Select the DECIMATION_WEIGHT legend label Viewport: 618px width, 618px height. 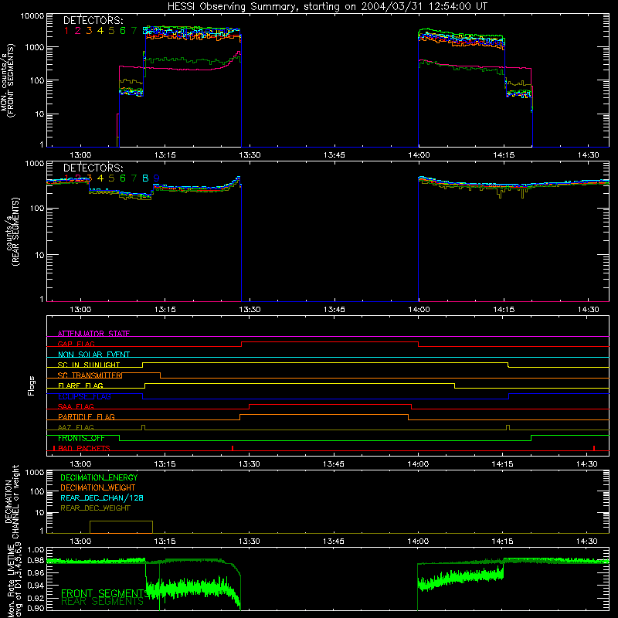pos(98,487)
